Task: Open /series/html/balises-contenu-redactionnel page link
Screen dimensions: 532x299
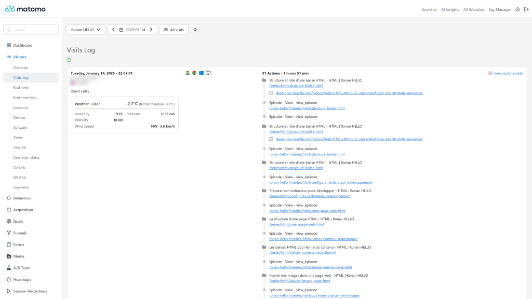Action: point(302,253)
